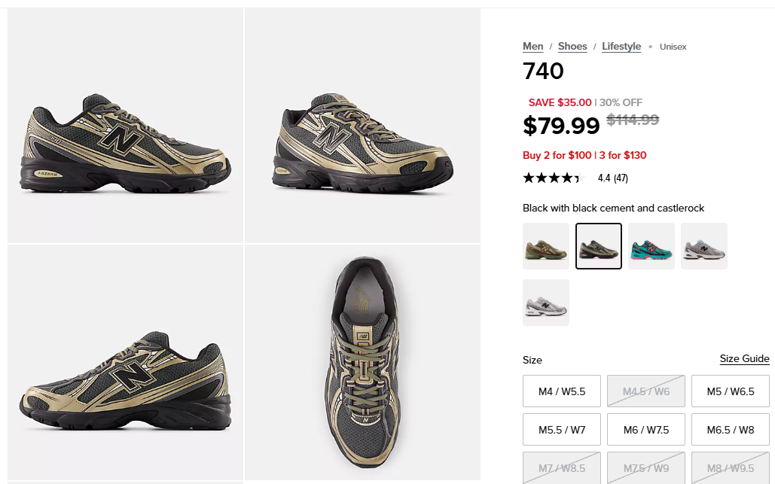The image size is (775, 484).
Task: Open the top-down view shoe image
Action: [362, 361]
